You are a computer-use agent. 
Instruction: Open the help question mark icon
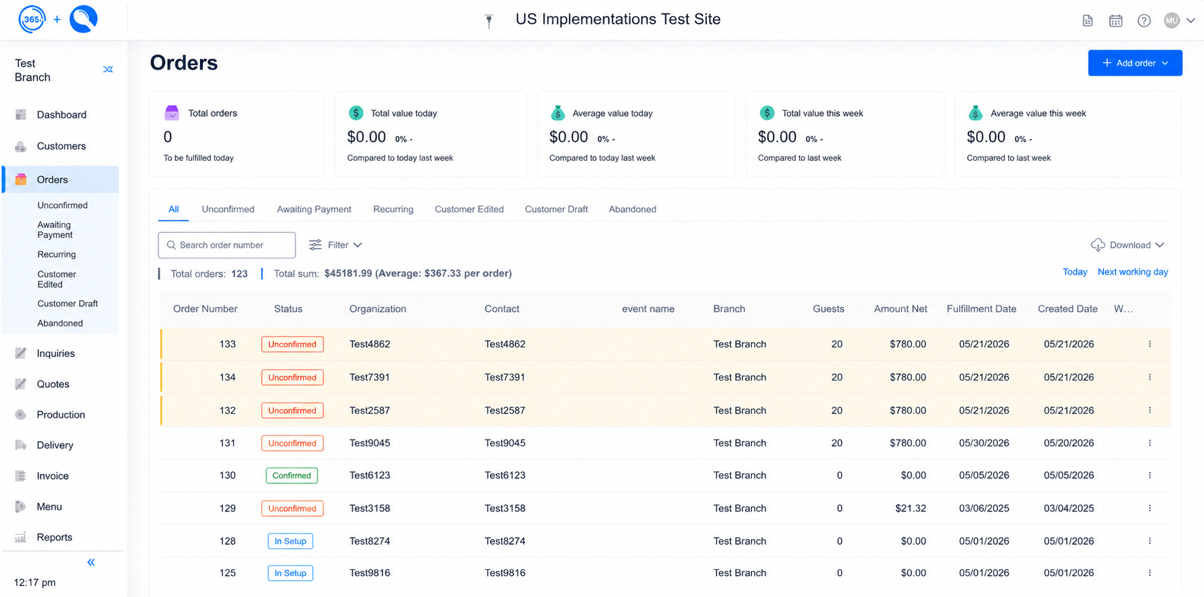pyautogui.click(x=1144, y=20)
